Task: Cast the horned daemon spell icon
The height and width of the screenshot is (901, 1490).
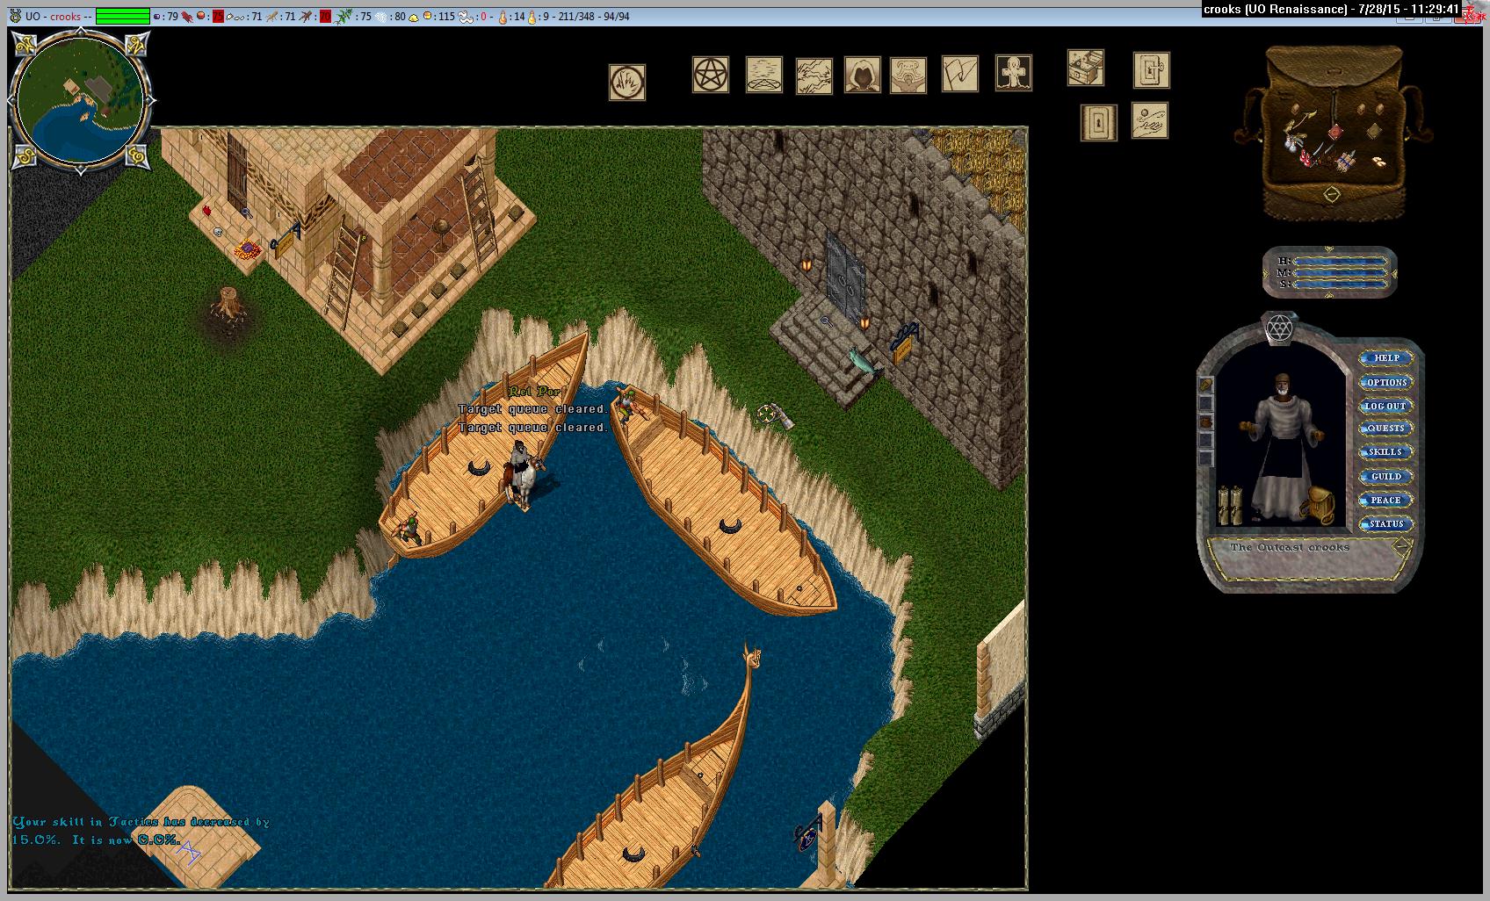Action: click(908, 76)
